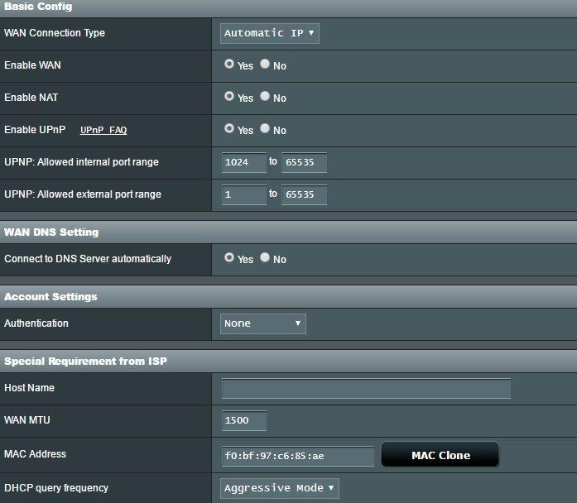Set Enable NAT to Yes

pyautogui.click(x=229, y=97)
